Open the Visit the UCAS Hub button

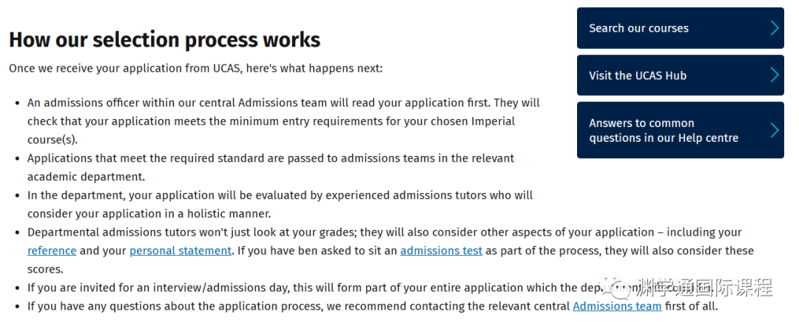[x=681, y=75]
